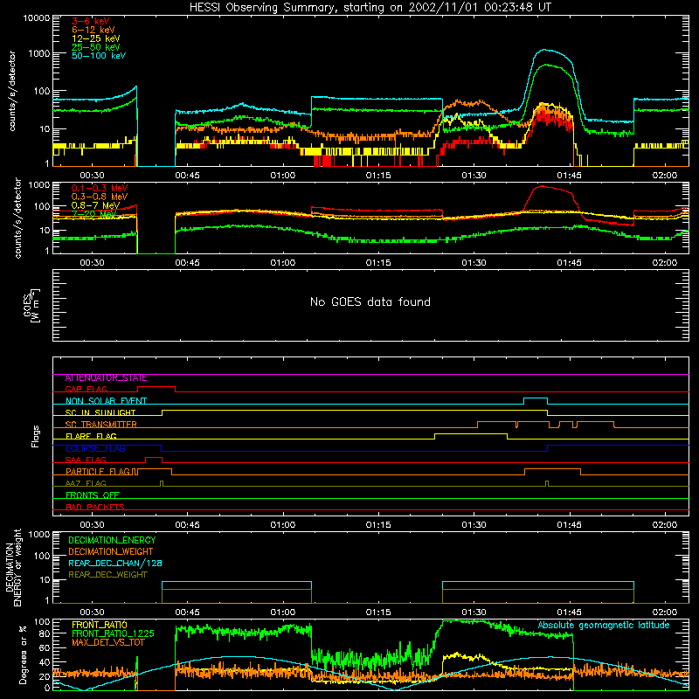699x699 pixels.
Task: Select the SC_TRANSMITTER flag label
Action: click(101, 425)
